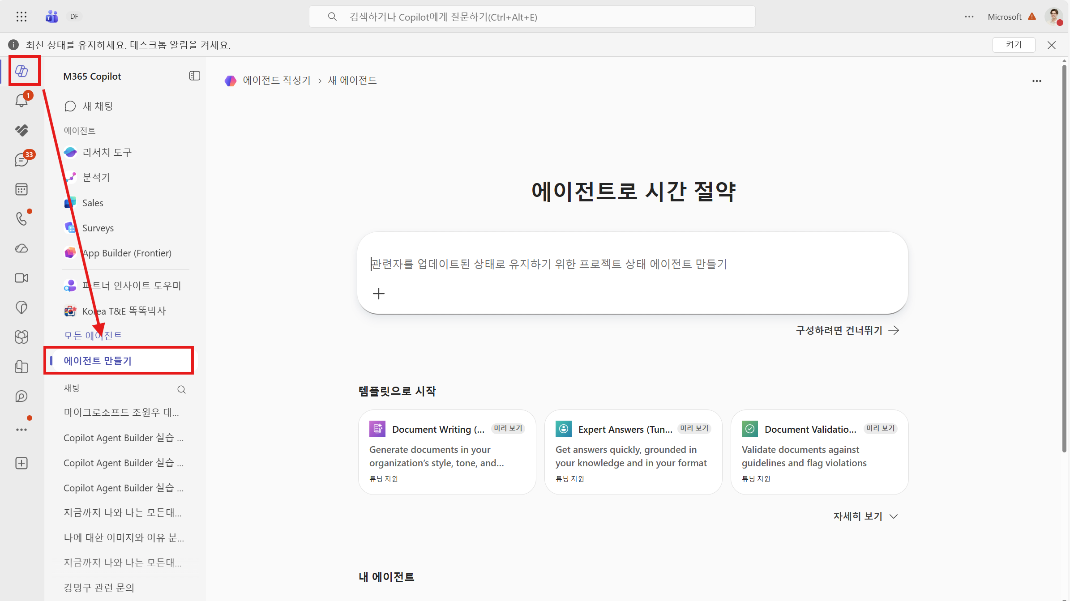
Task: Click the plus icon in the prompt box
Action: click(x=379, y=294)
